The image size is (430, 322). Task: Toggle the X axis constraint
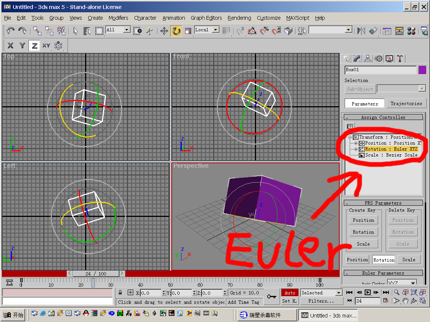coord(10,45)
